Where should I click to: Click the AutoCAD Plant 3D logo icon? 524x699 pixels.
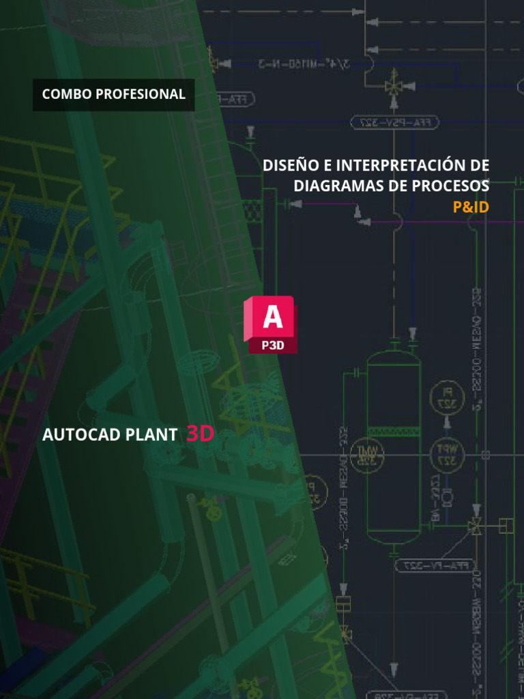tap(270, 324)
